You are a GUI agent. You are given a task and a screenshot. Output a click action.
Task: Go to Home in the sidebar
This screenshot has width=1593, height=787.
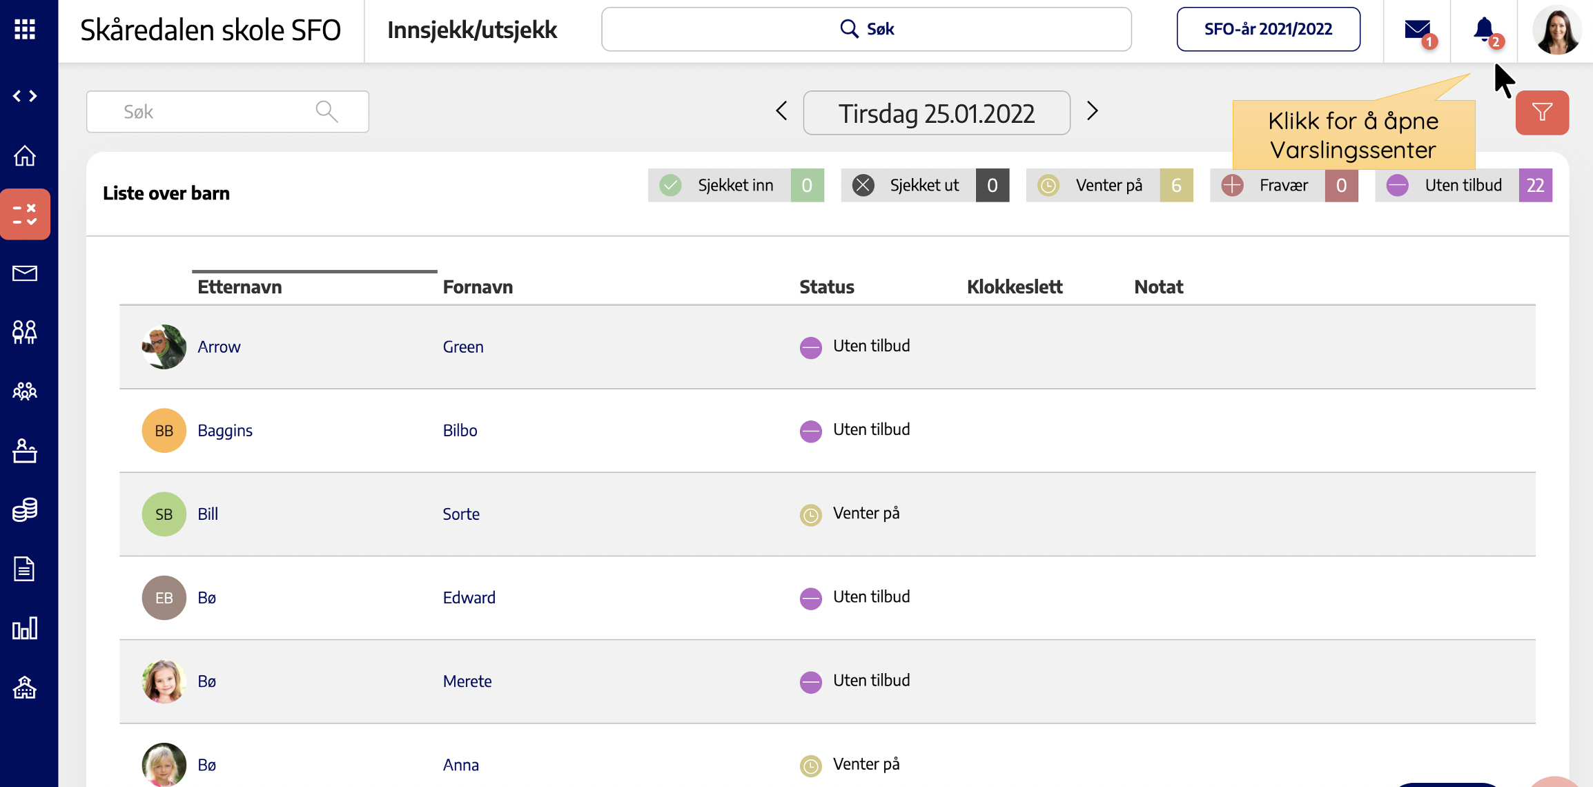pyautogui.click(x=25, y=156)
